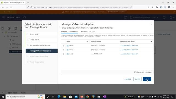Switch to Adapters per host tab
This screenshot has width=176, height=99.
88,31
